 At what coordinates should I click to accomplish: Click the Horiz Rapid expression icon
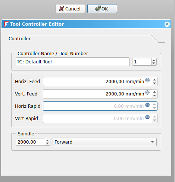(x=147, y=105)
